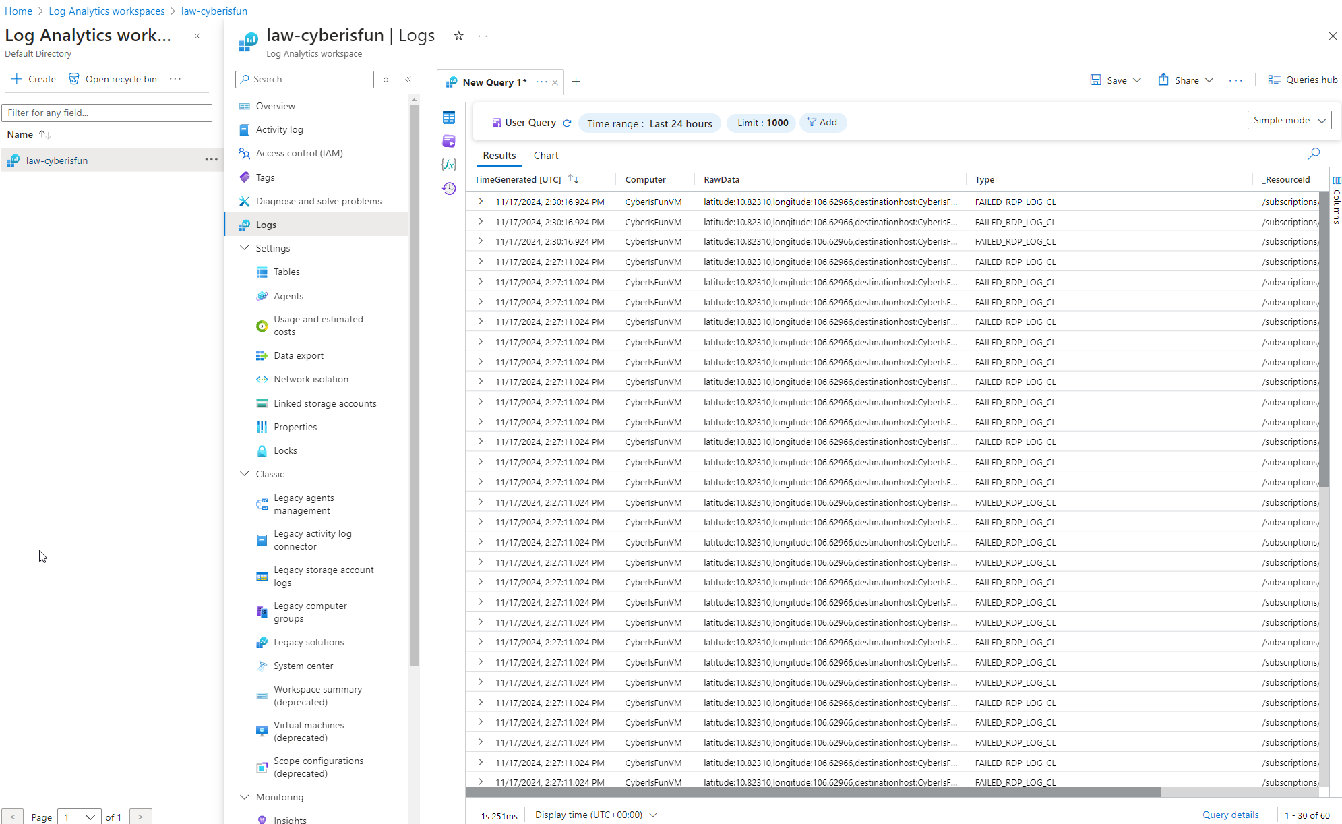Open Display time (UTC+00:00) dropdown
The image size is (1342, 824).
click(x=596, y=815)
